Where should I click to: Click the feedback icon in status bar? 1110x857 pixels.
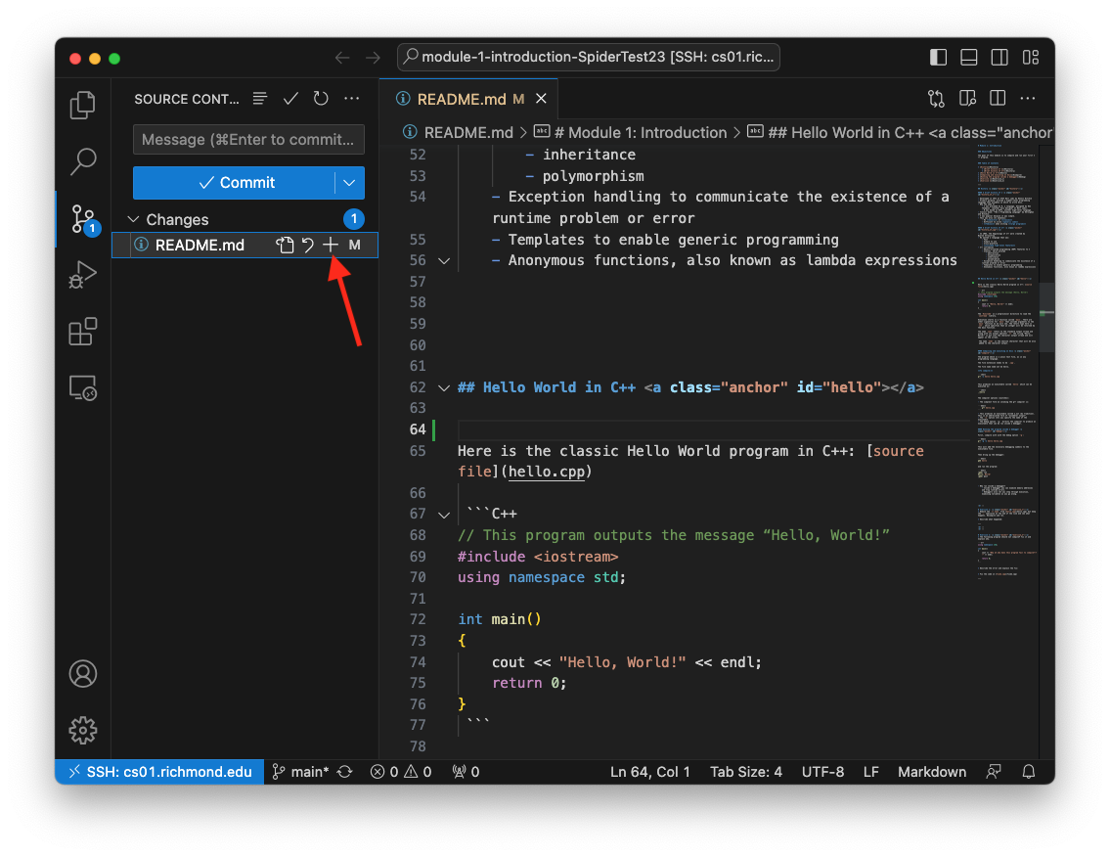tap(994, 772)
